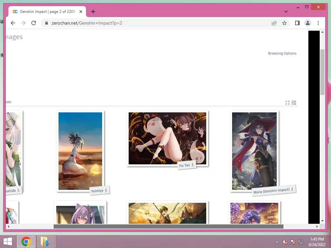The image size is (331, 248).
Task: Click the vertical scrollbar up arrow
Action: tap(322, 32)
